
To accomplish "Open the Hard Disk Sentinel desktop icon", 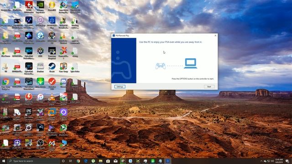I will tap(63, 98).
